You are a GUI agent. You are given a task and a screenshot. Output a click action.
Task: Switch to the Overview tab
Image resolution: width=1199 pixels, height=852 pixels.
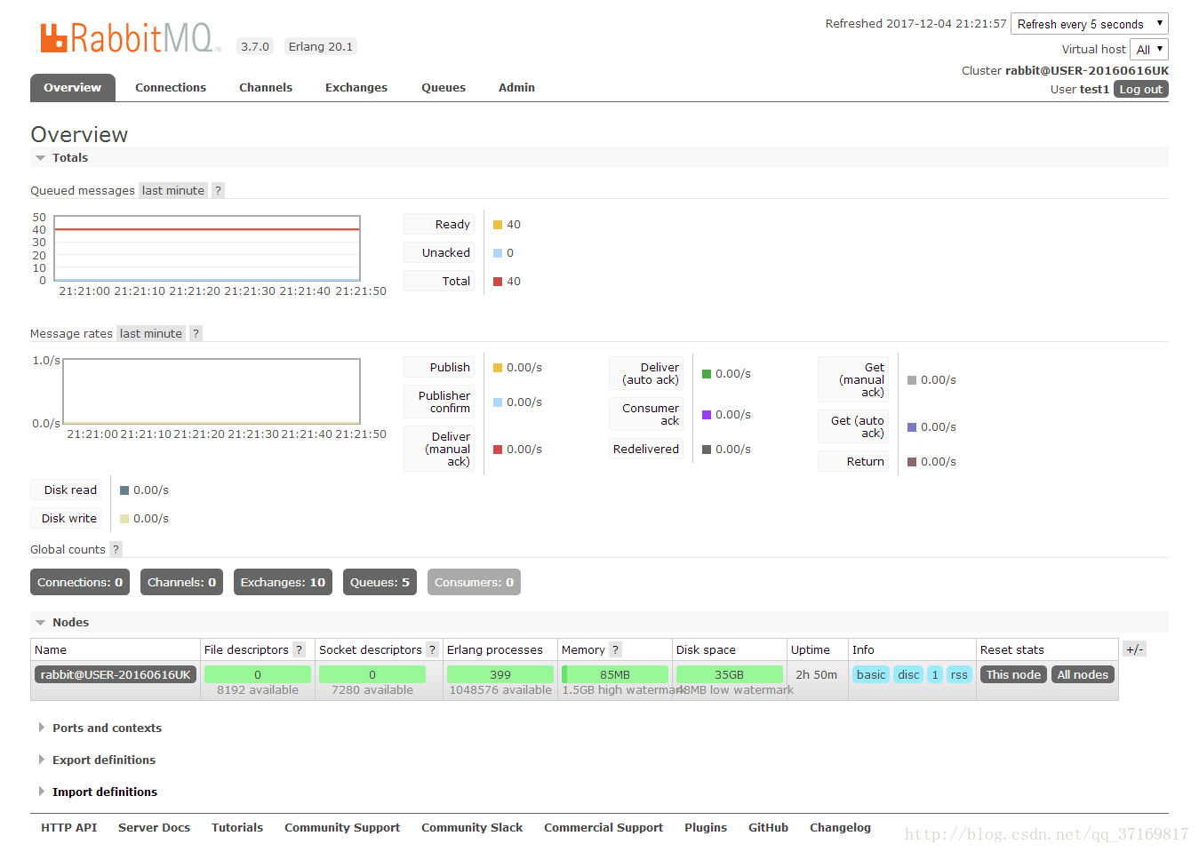(x=73, y=87)
